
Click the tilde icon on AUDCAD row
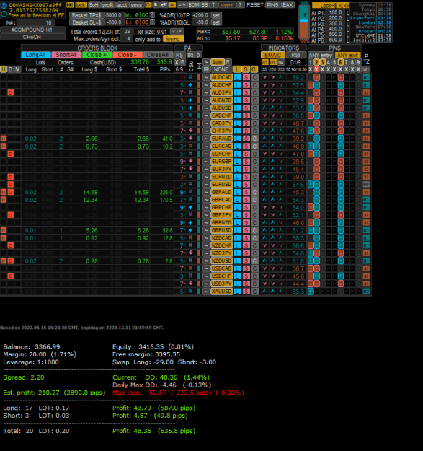click(206, 78)
